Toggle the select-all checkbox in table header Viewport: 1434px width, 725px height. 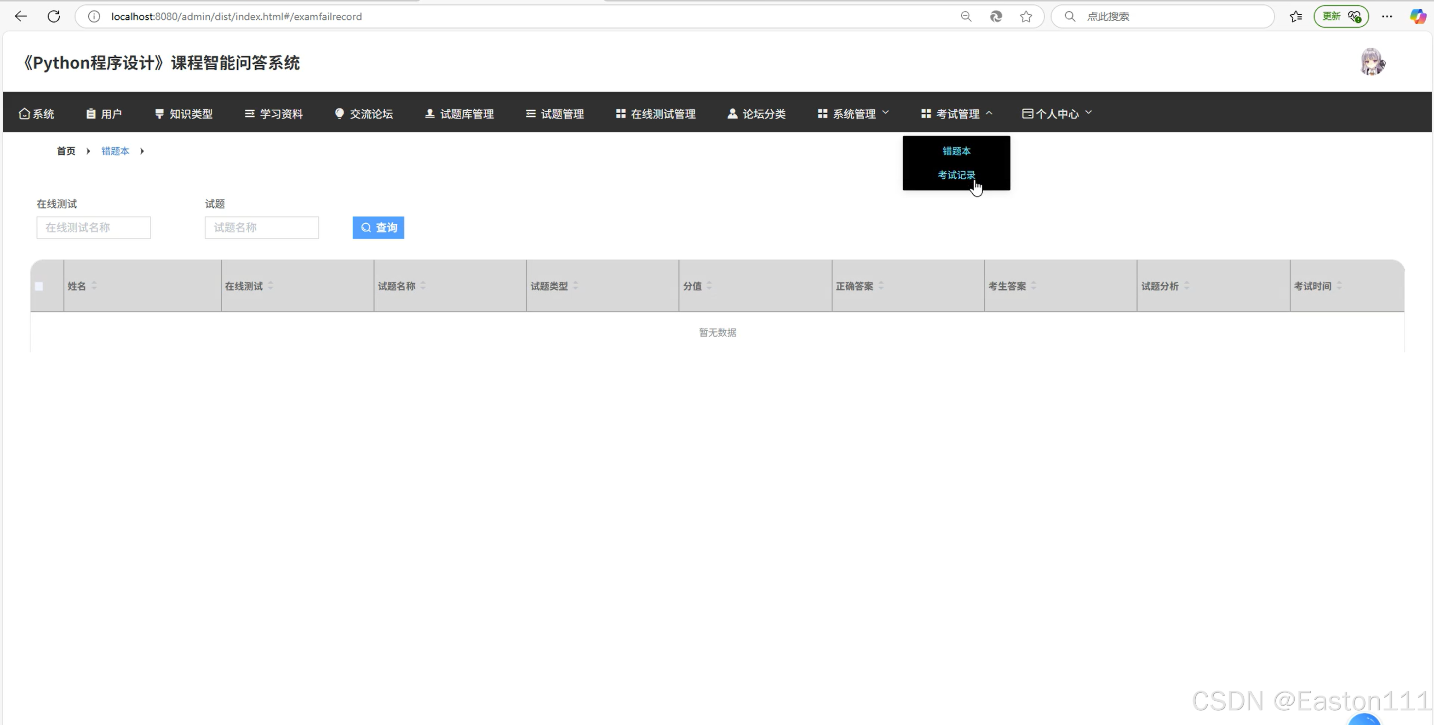[39, 286]
